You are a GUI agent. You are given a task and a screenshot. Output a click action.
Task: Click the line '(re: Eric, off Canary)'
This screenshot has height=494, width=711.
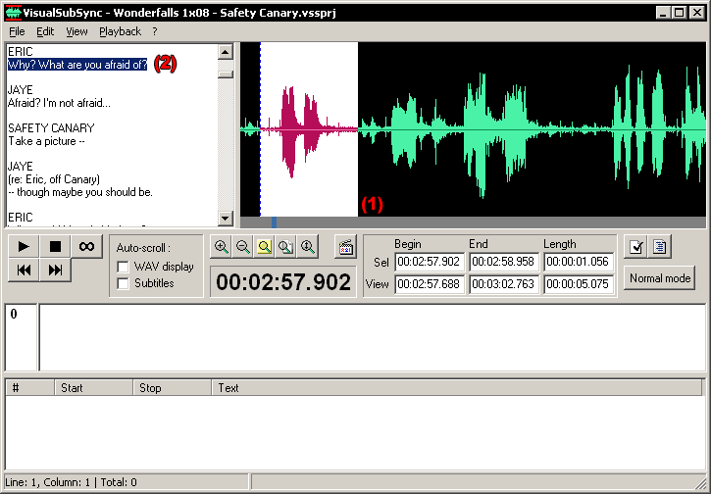tap(54, 179)
